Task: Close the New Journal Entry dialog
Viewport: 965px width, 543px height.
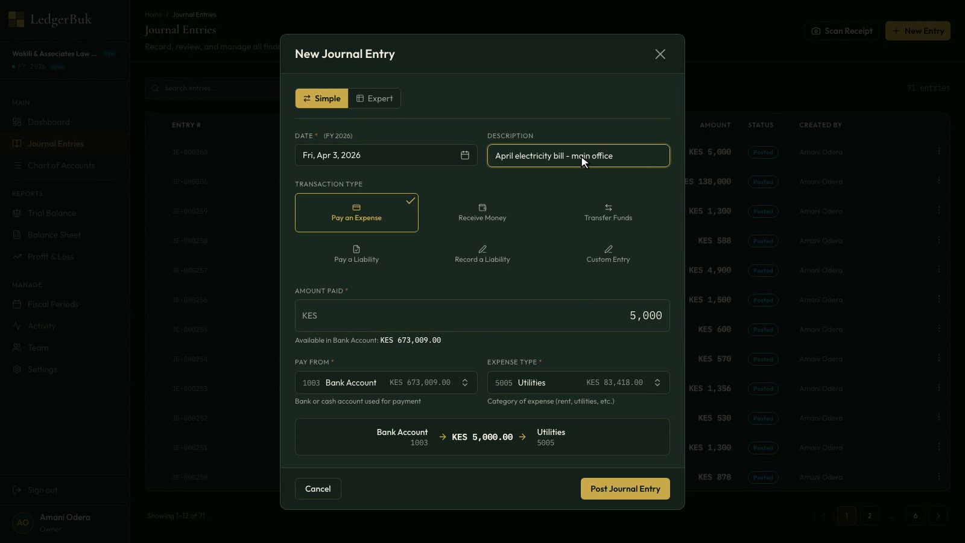Action: click(660, 54)
